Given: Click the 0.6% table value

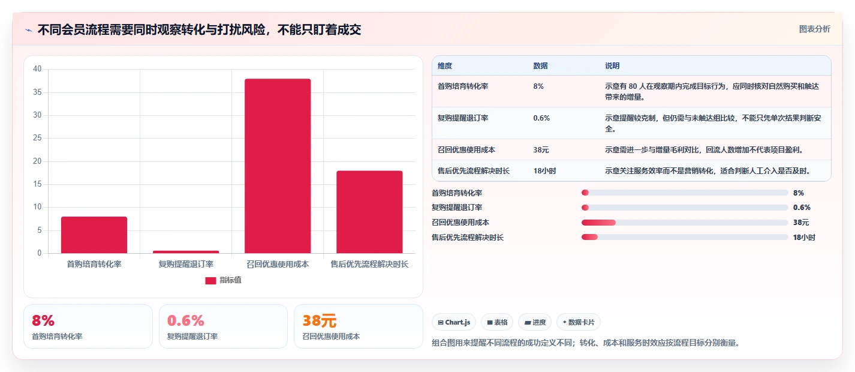Looking at the screenshot, I should tap(541, 118).
